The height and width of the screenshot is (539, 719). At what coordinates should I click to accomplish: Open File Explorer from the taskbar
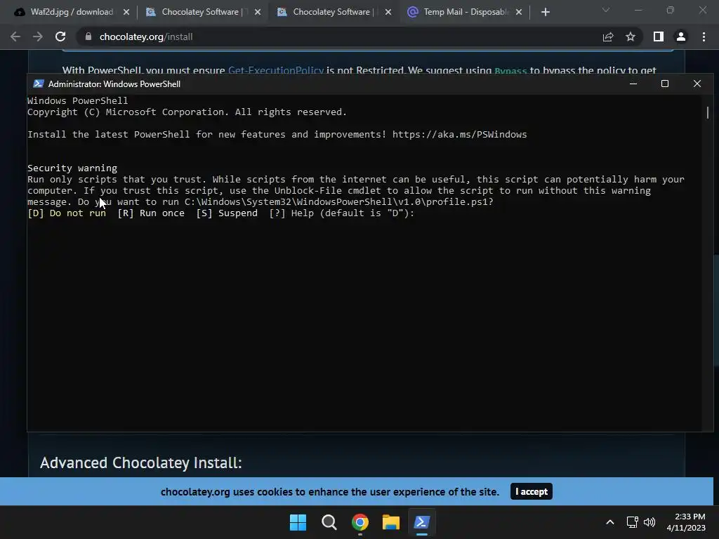391,522
